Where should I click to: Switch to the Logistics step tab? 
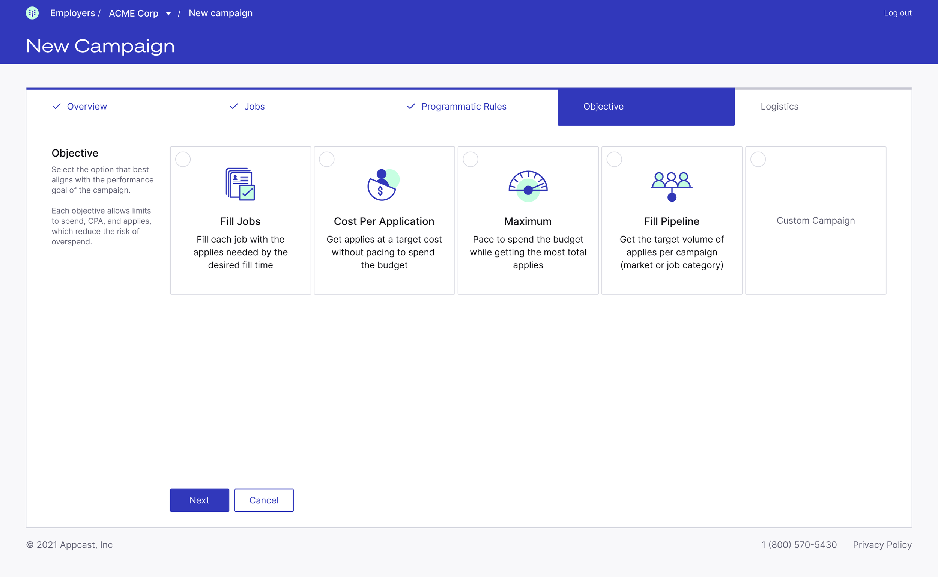click(x=779, y=107)
